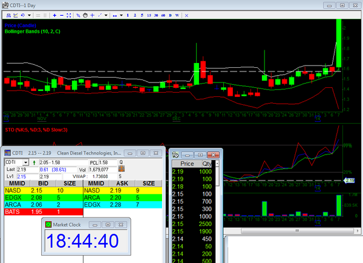Click the STO stochastic indicator label
The width and height of the screenshot is (363, 263).
[x=36, y=130]
